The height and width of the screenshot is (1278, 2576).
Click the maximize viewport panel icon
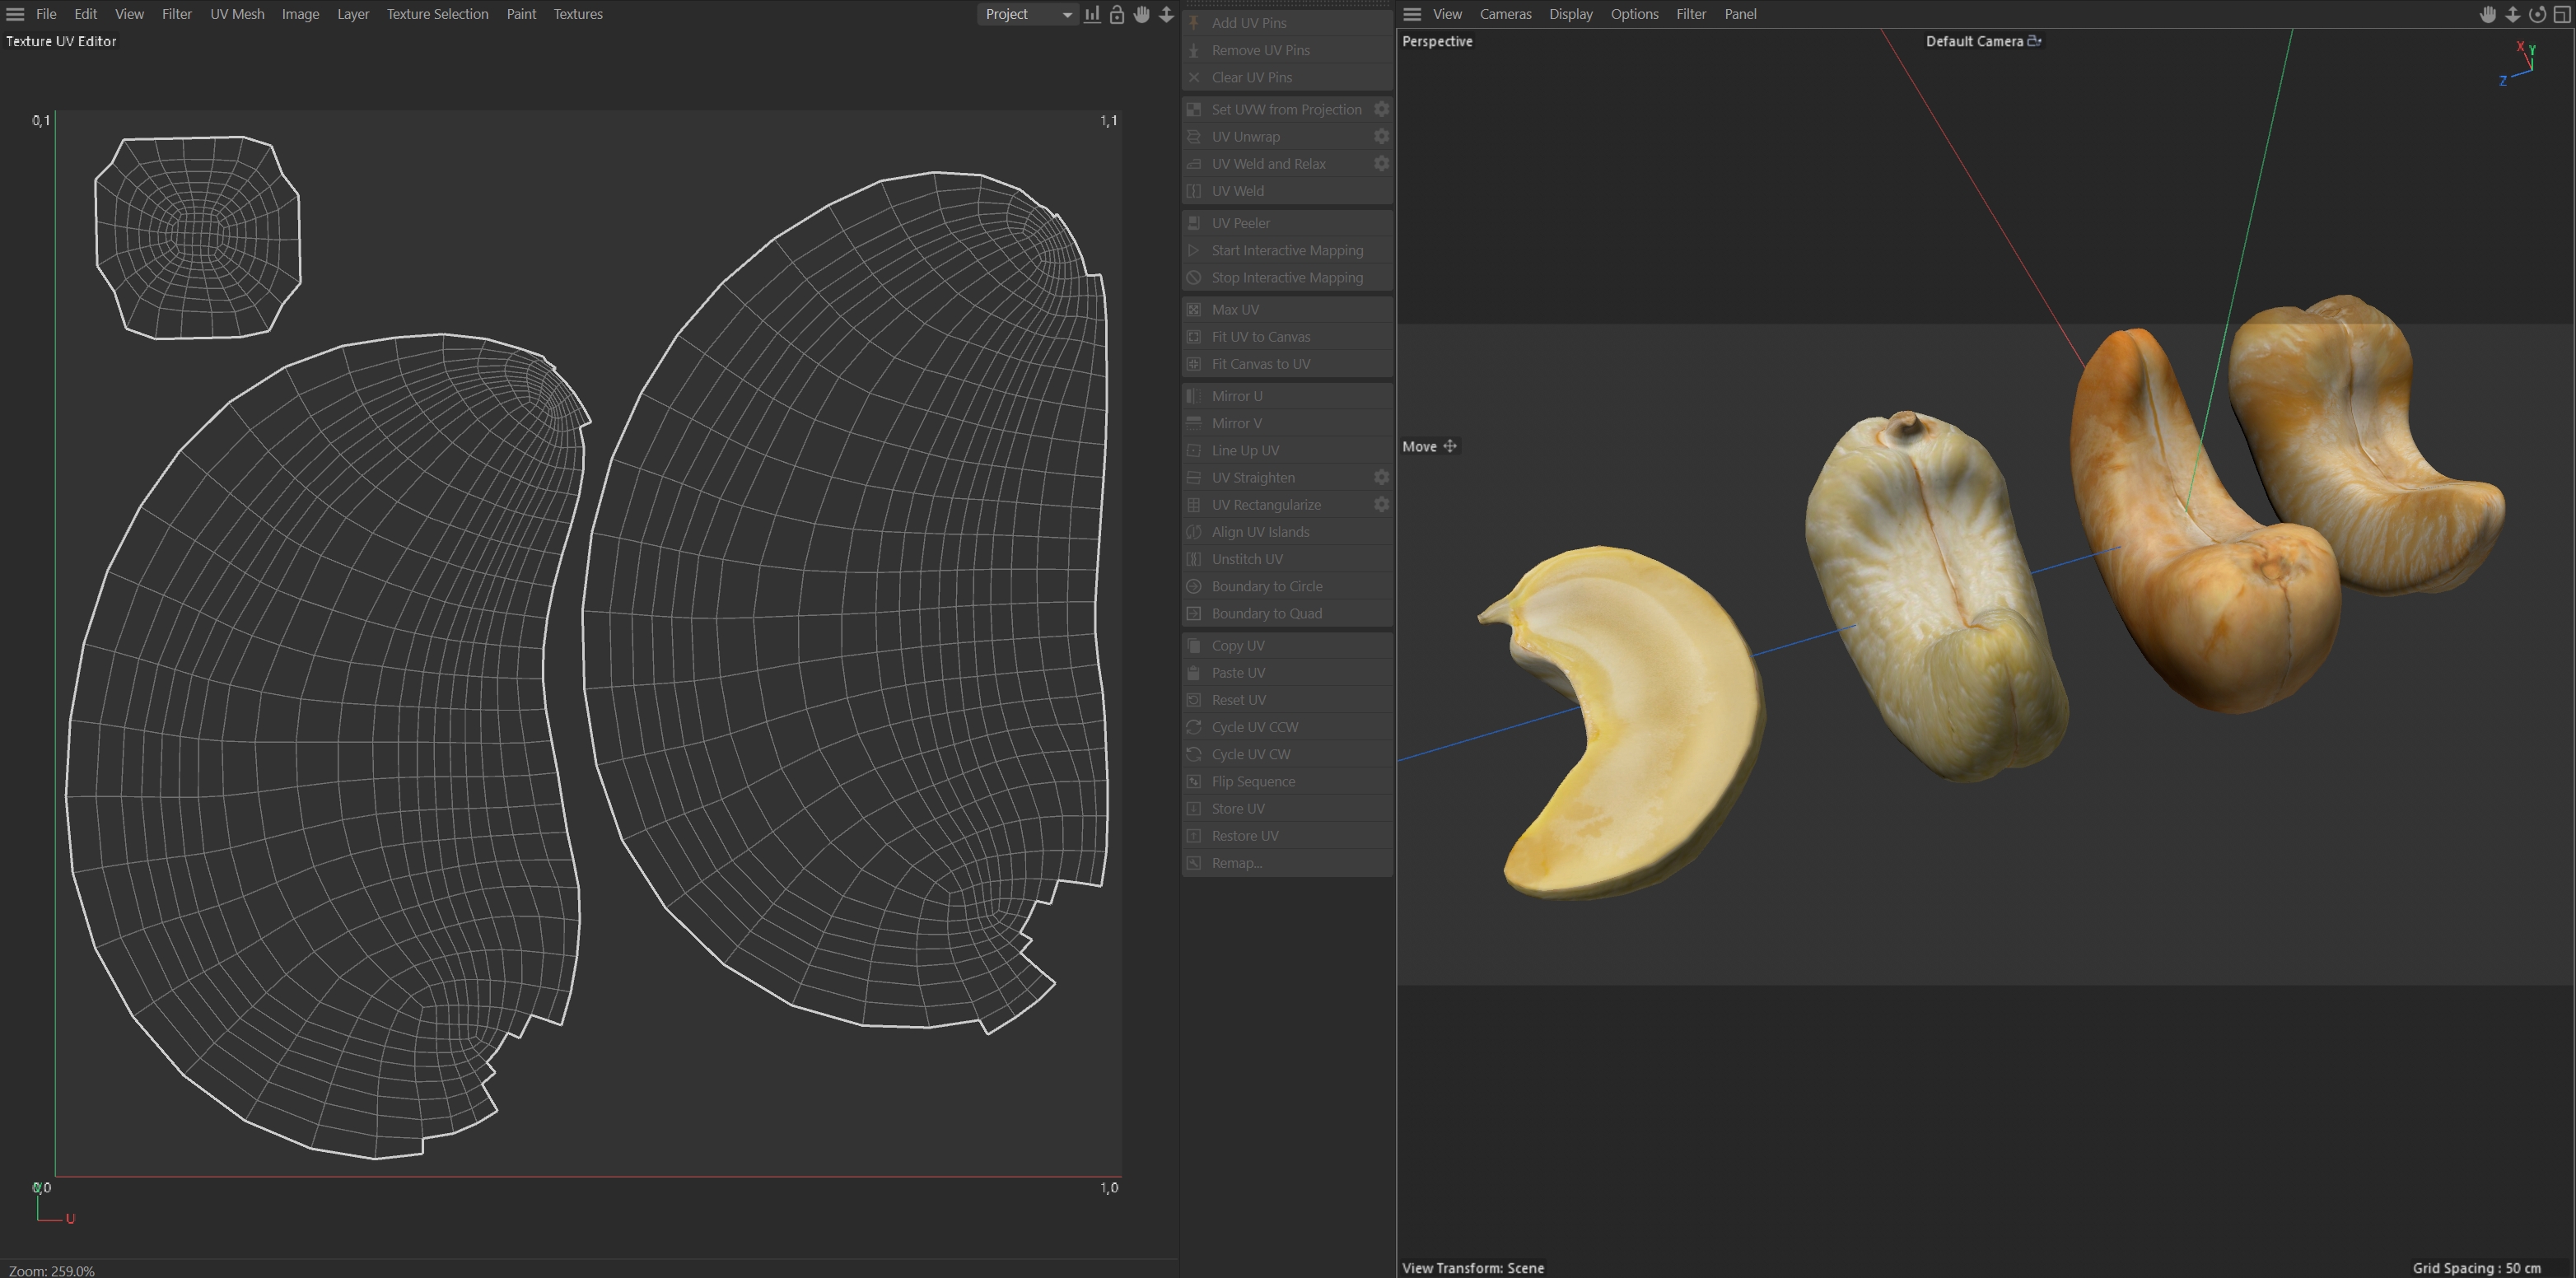(2562, 14)
